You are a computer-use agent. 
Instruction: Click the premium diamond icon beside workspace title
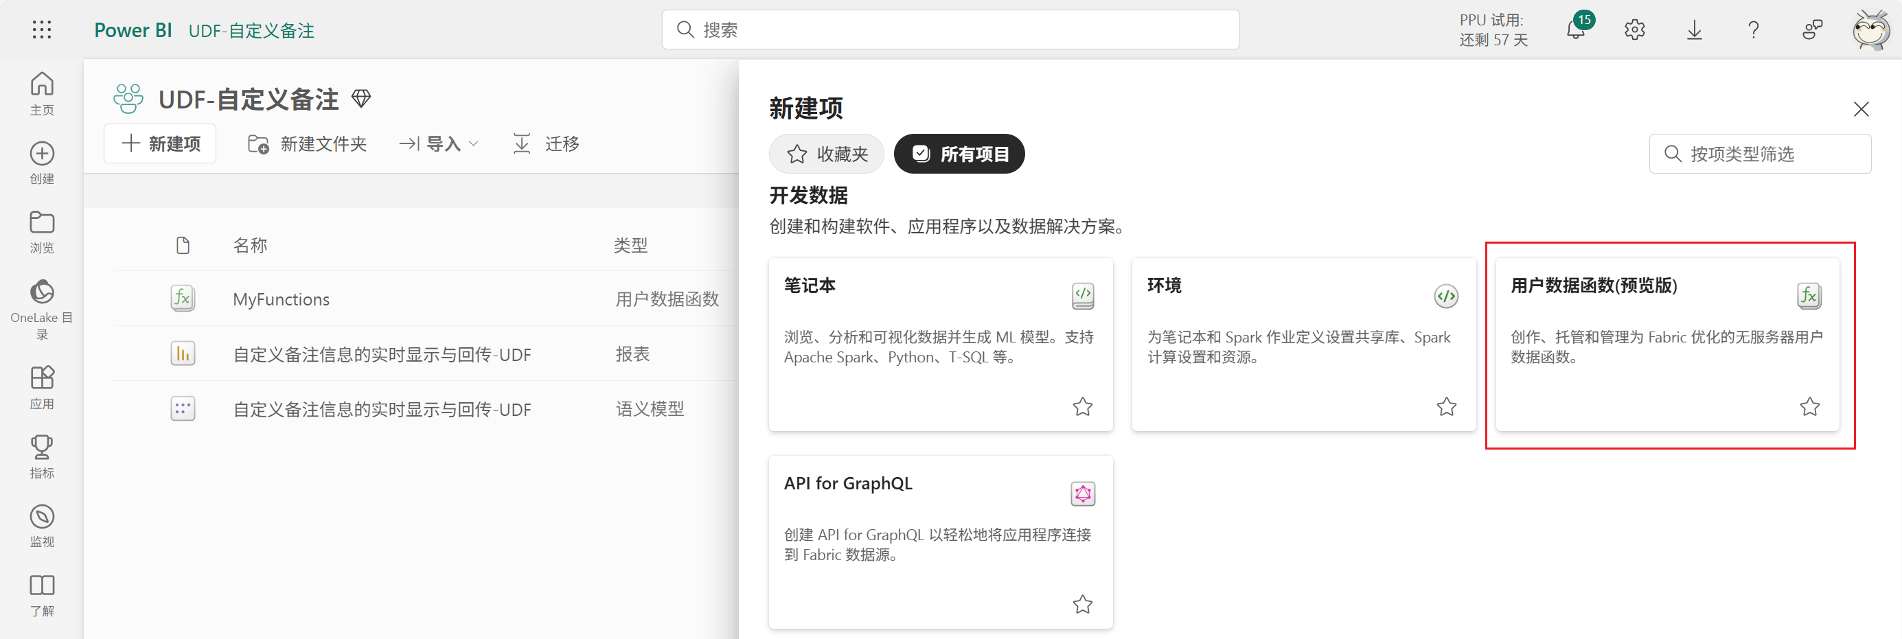click(x=361, y=98)
